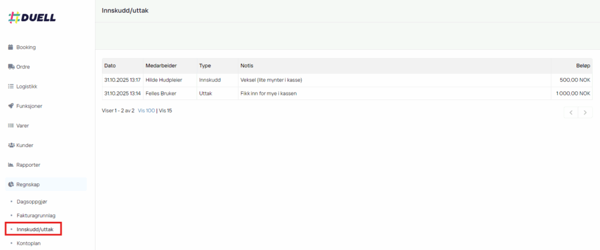The image size is (600, 250).
Task: Click the Duell logo
Action: (32, 18)
